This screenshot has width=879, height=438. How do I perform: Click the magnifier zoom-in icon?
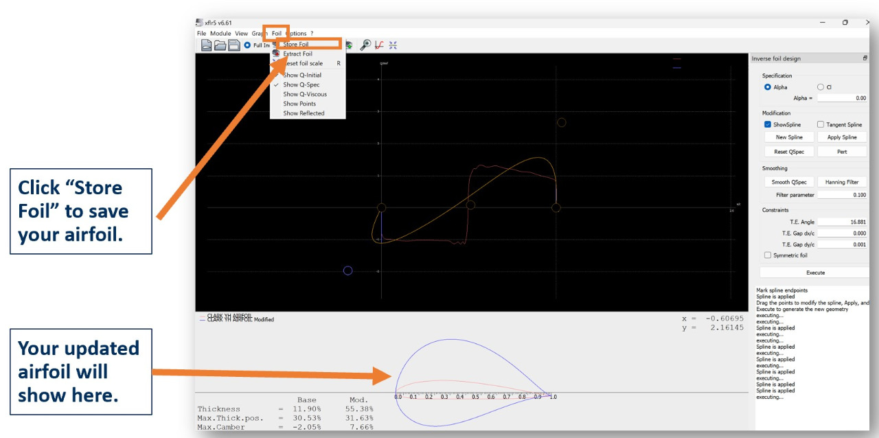pos(365,45)
